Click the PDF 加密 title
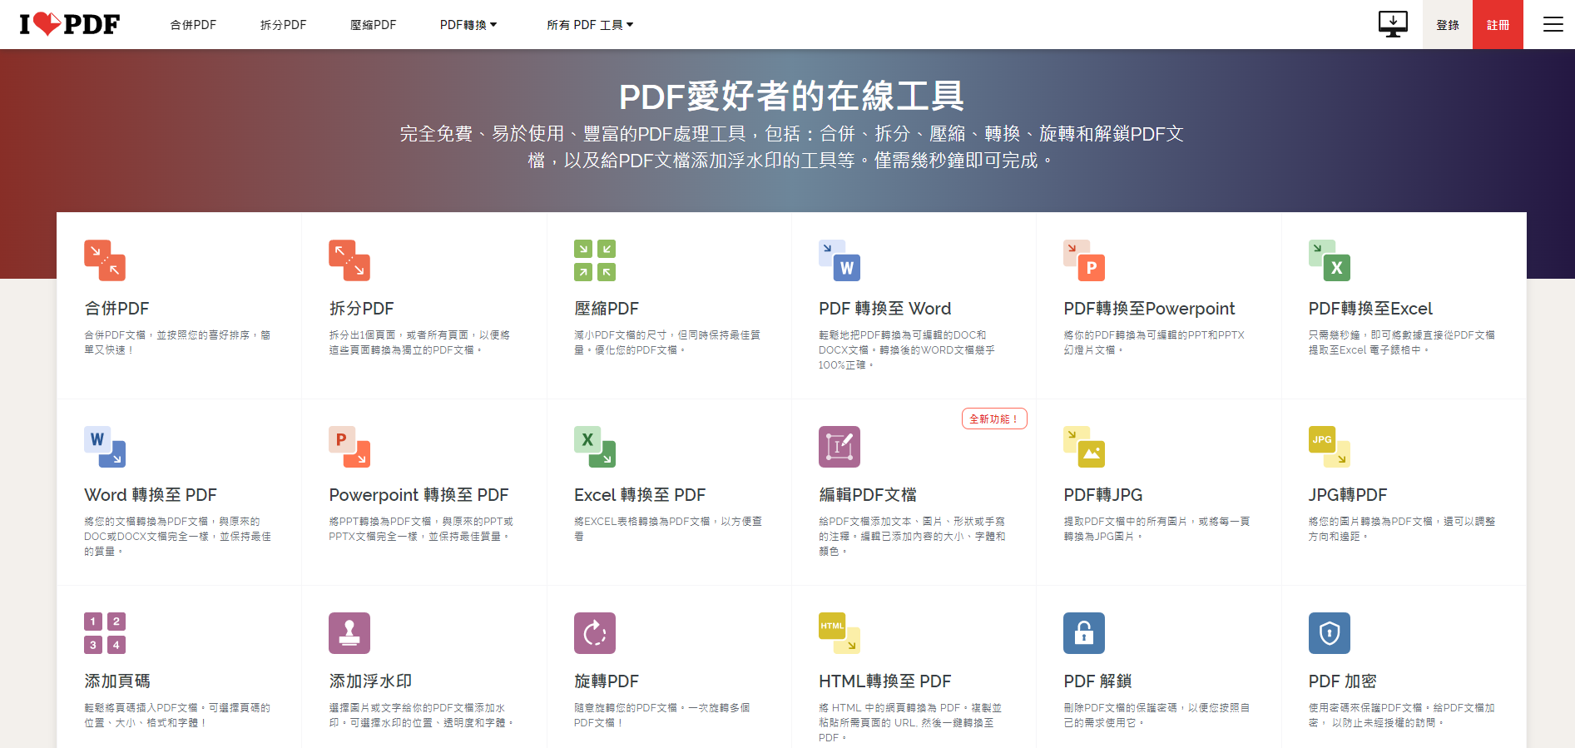The image size is (1575, 748). tap(1342, 681)
